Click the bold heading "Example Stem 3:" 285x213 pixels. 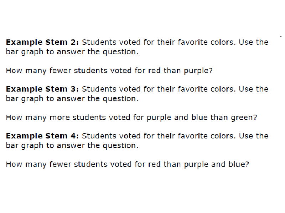click(x=42, y=89)
